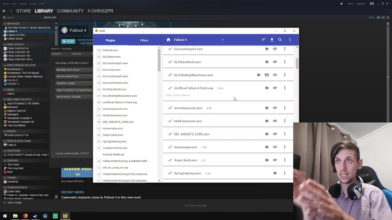392x220 pixels.
Task: Open Windows Start menu
Action: (x=5, y=216)
